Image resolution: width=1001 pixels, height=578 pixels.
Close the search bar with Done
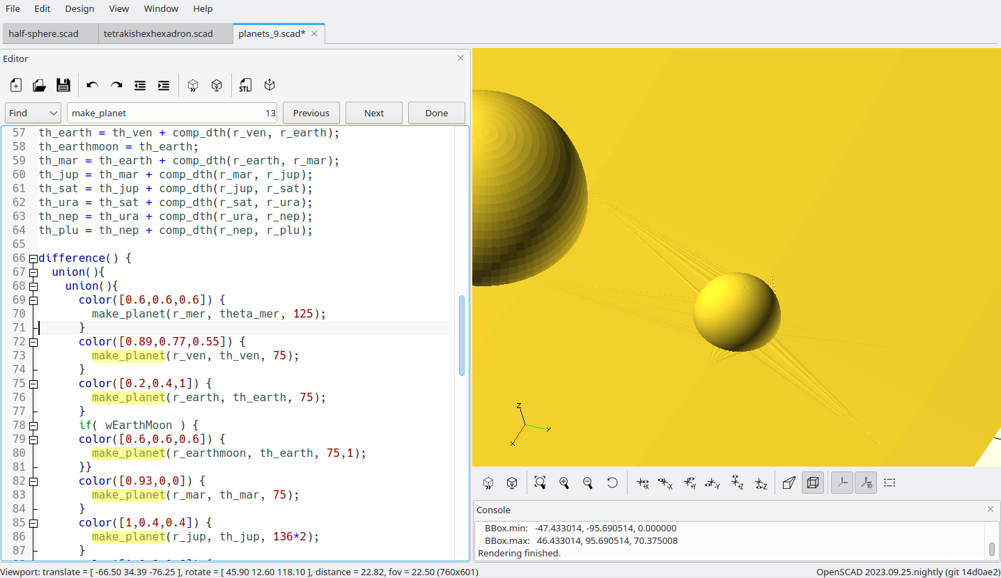pyautogui.click(x=436, y=112)
